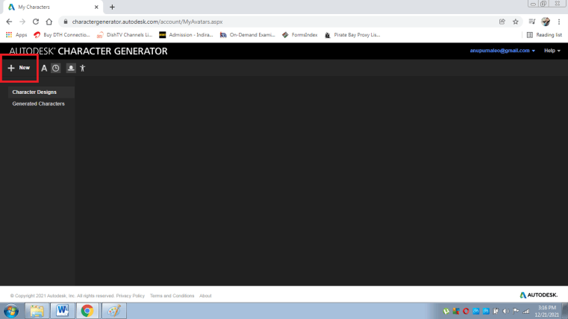Close the My Characters tab

click(x=96, y=7)
